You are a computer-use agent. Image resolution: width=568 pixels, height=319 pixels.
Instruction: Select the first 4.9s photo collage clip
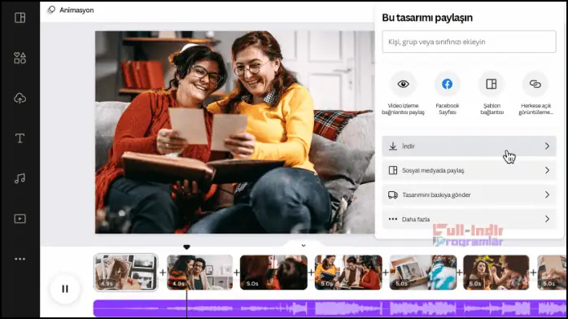pyautogui.click(x=126, y=273)
